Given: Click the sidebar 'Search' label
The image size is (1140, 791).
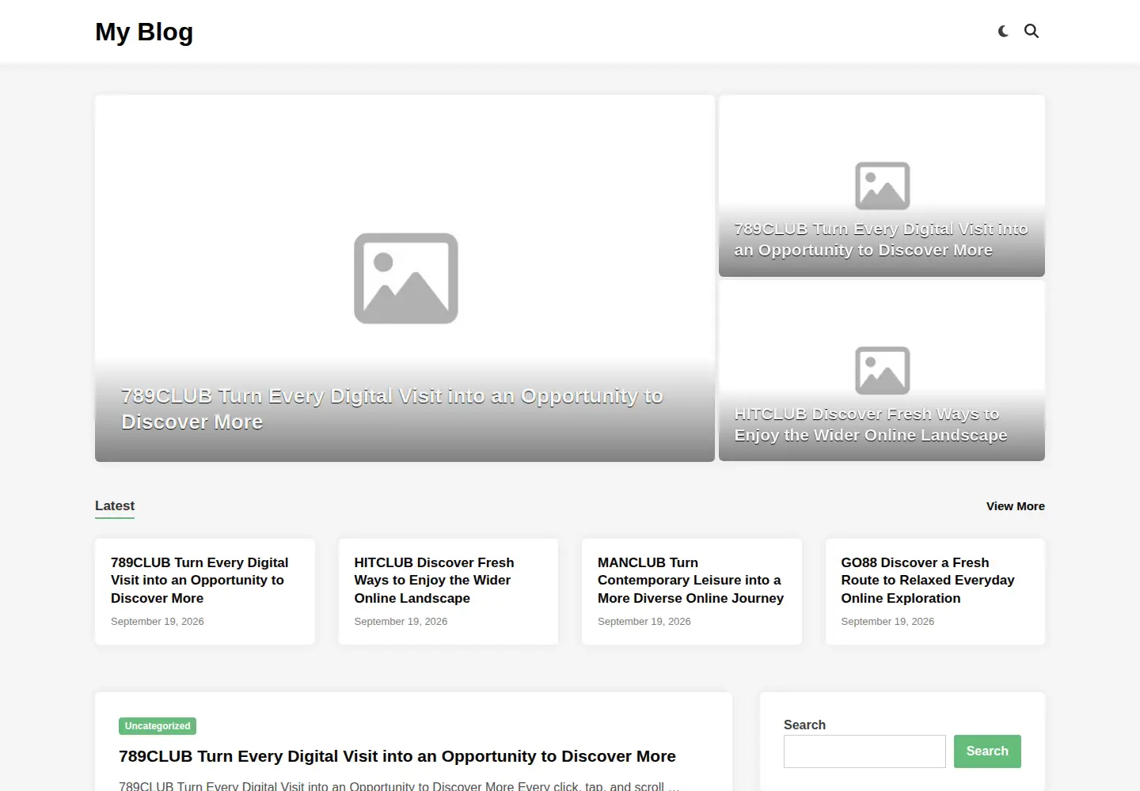Looking at the screenshot, I should tap(804, 725).
